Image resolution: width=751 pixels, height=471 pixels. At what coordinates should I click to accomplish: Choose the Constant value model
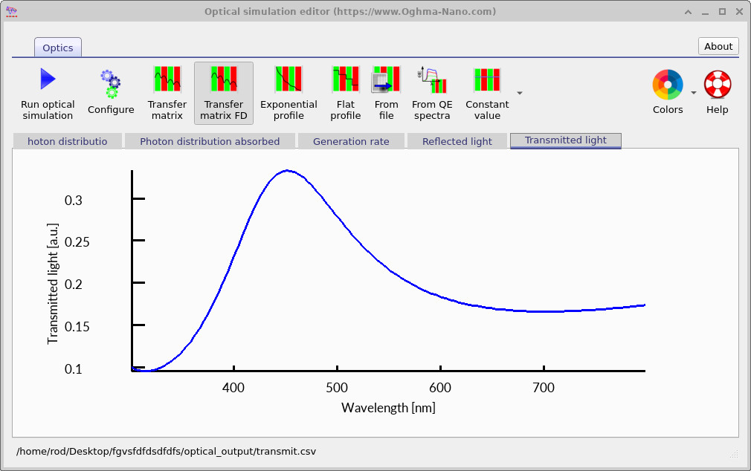pyautogui.click(x=487, y=94)
